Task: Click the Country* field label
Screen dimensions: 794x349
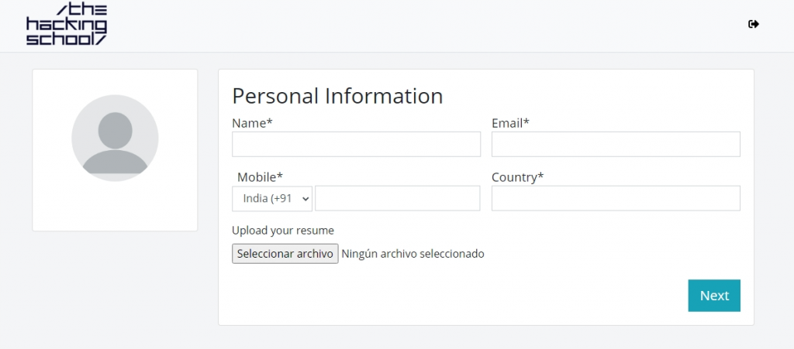Action: pyautogui.click(x=517, y=177)
